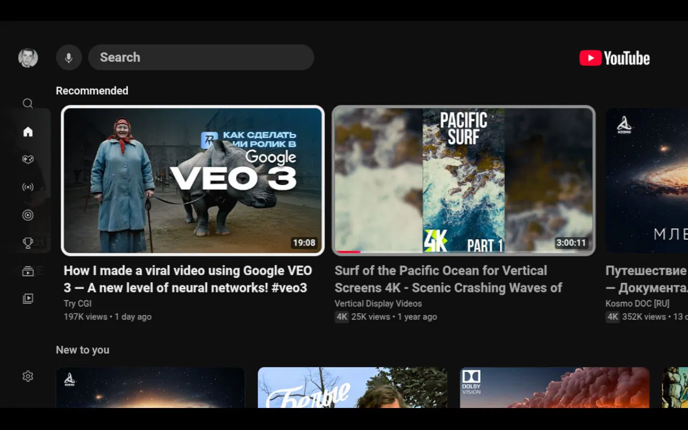Open the Kosmo thumbnail under New to you
Viewport: 688px width, 430px height.
[150, 388]
